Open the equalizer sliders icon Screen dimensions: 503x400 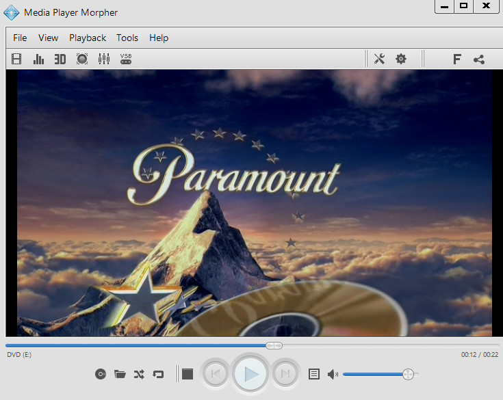click(104, 59)
